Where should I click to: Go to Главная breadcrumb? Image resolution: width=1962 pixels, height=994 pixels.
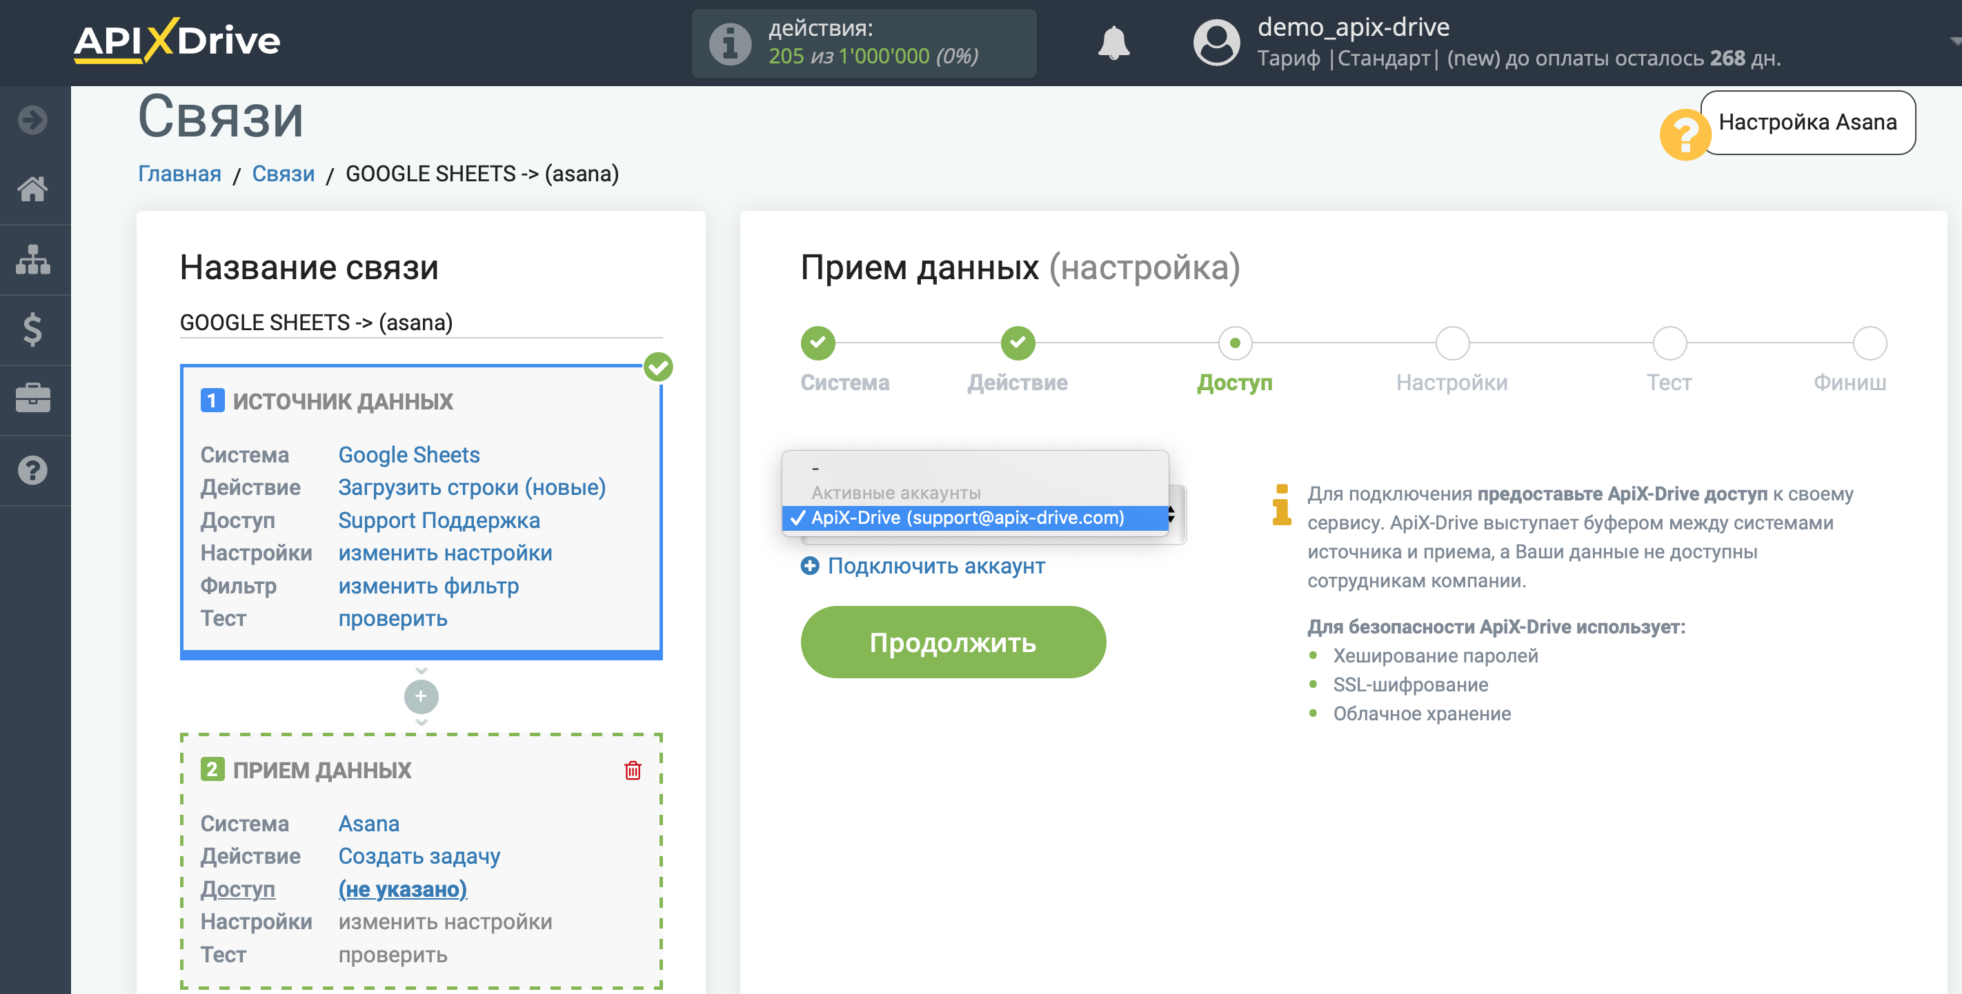click(179, 174)
